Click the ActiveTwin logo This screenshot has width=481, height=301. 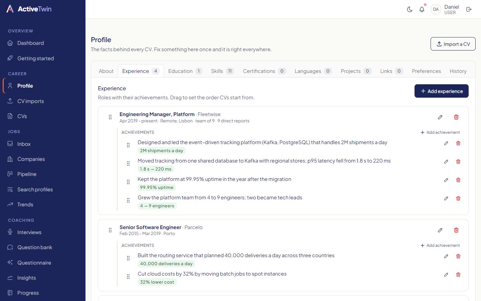(29, 9)
